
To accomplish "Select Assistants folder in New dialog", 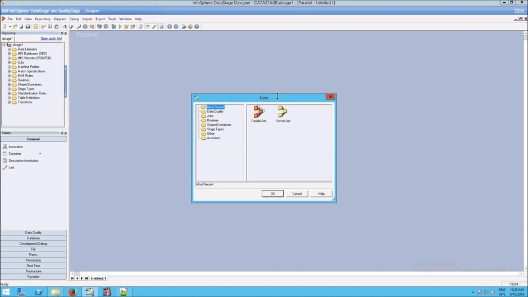I will coord(213,138).
